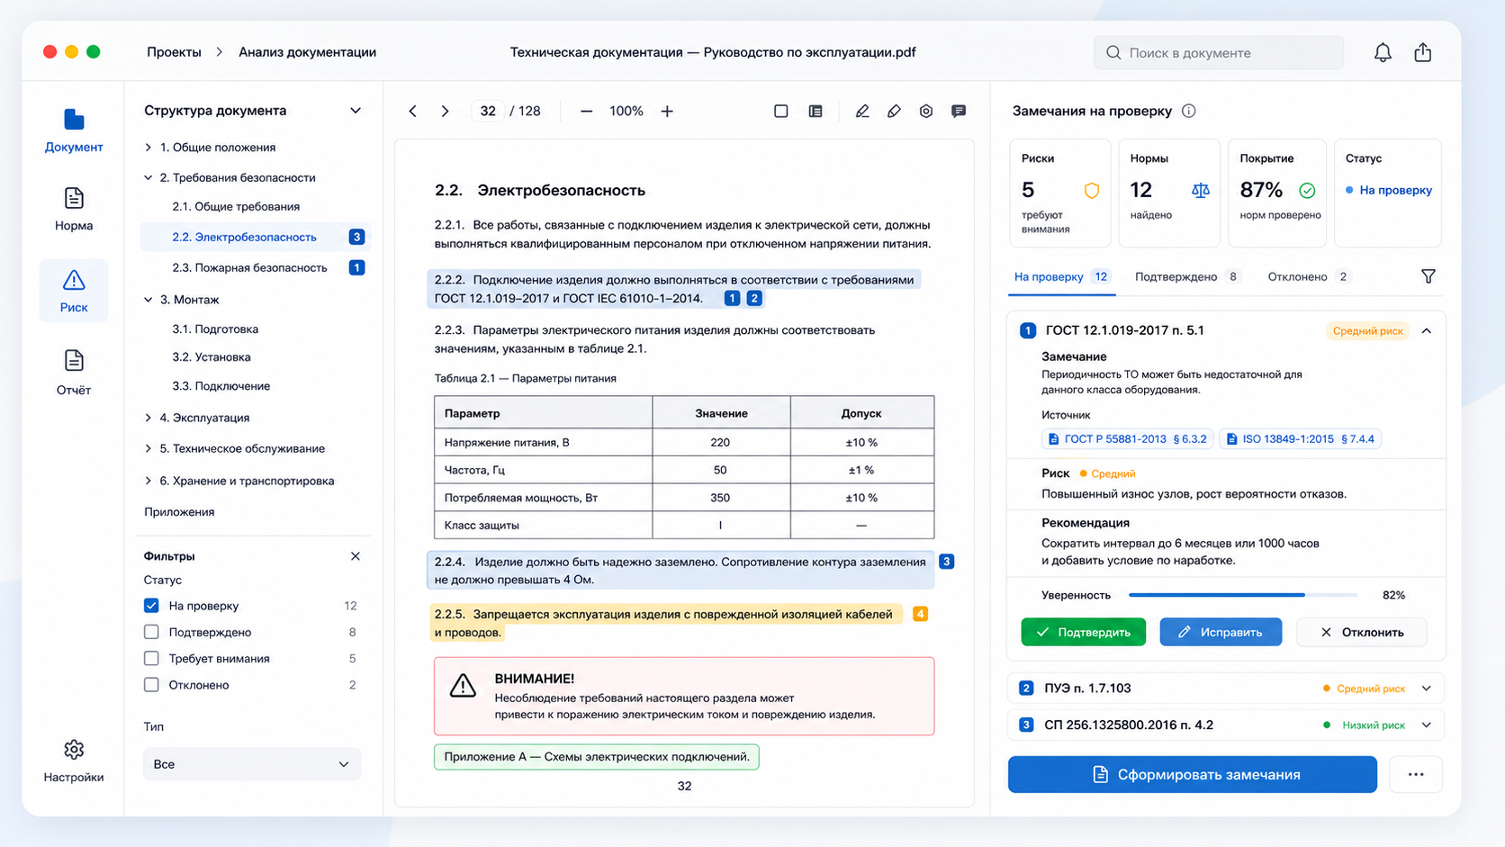
Task: Check the Требует внимания filter checkbox
Action: (151, 658)
